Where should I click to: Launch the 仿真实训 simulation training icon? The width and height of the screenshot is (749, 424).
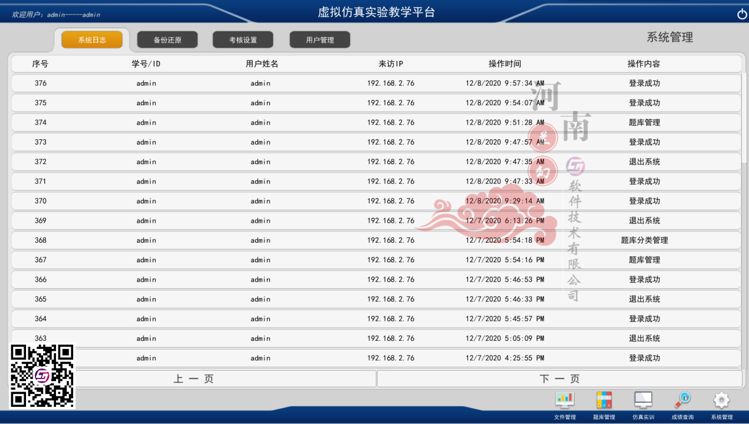pos(643,401)
